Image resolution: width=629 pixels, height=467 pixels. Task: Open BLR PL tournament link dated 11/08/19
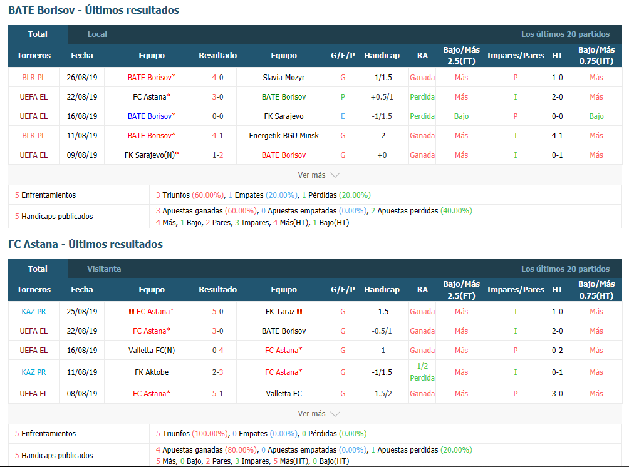pos(34,135)
